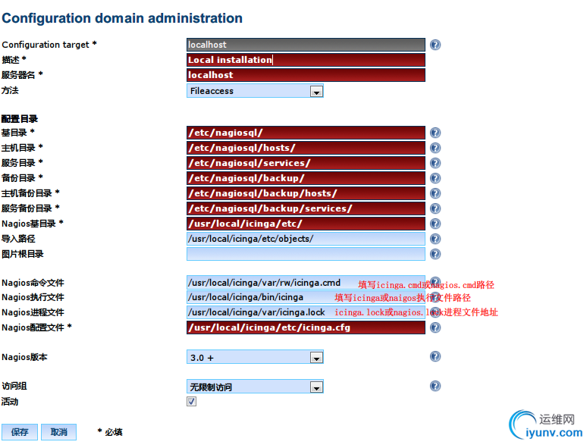Edit the /etc/nagiosql/hosts/ field
Viewport: 587px width, 445px height.
[x=306, y=148]
